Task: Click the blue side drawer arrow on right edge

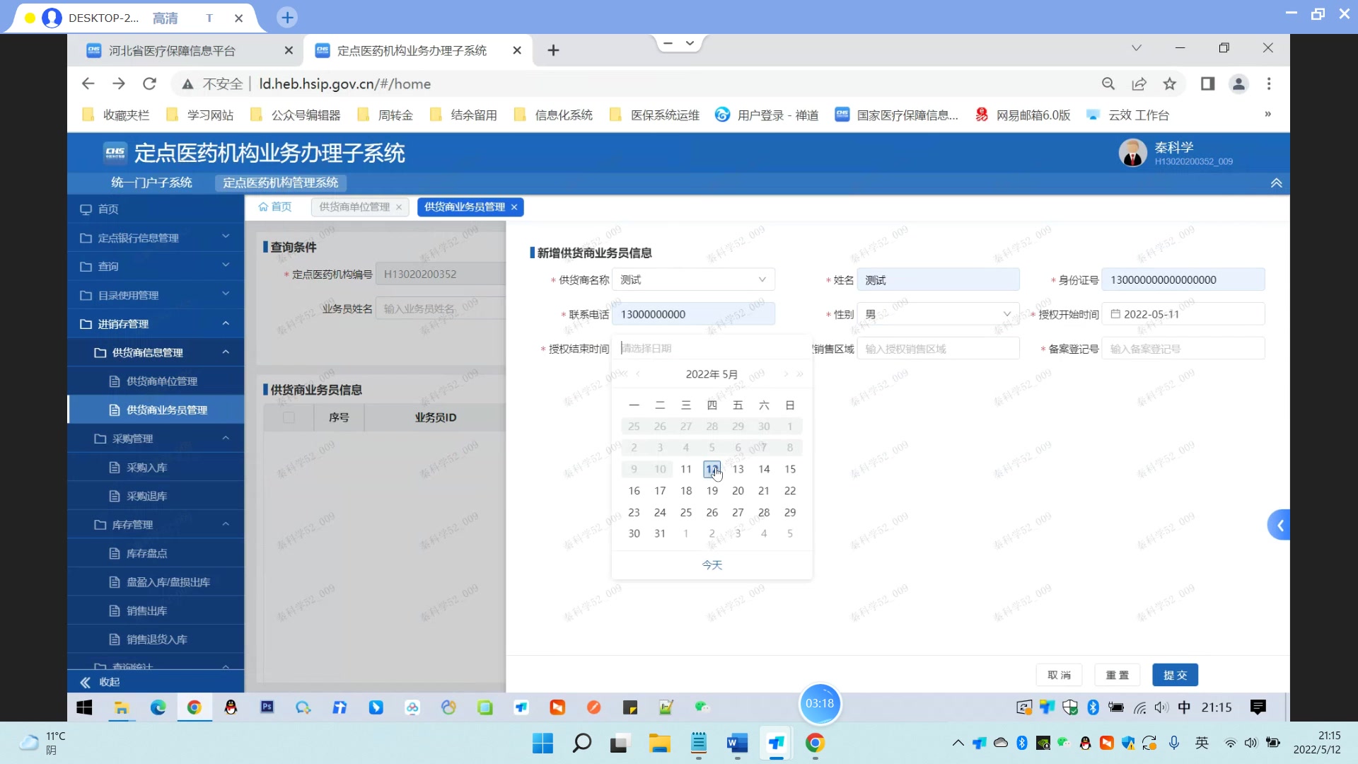Action: point(1279,525)
